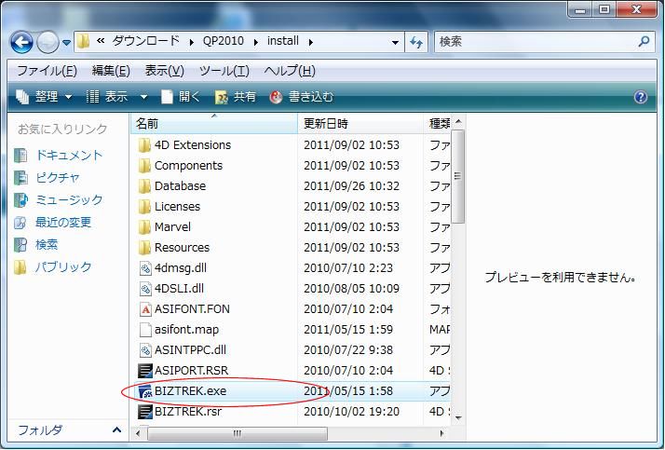Viewport: 665px width, 450px height.
Task: Select the ASIPORT.RSR file icon
Action: 145,371
